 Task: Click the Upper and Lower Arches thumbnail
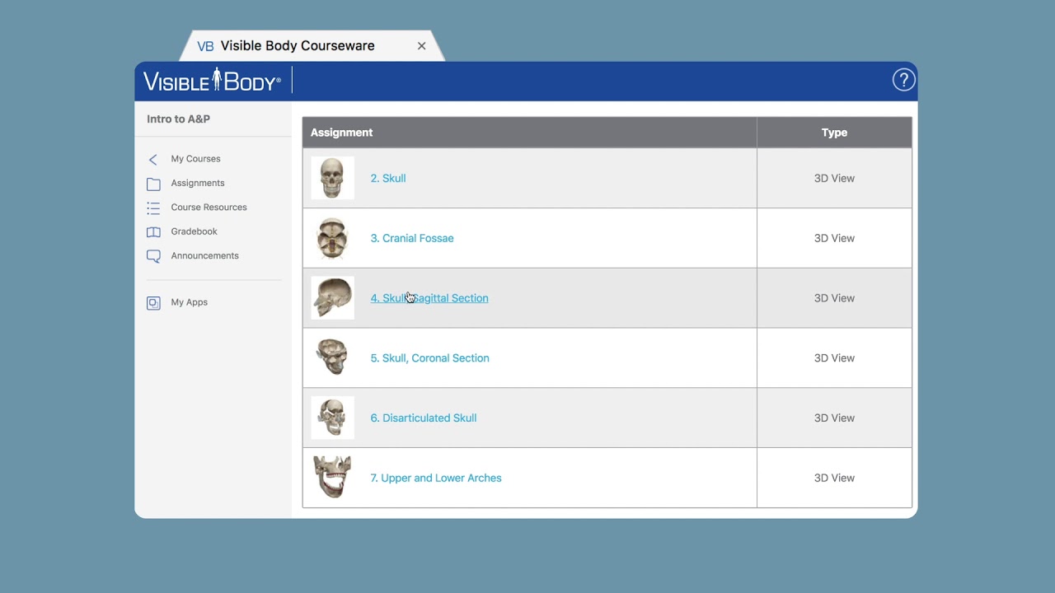[x=332, y=478]
